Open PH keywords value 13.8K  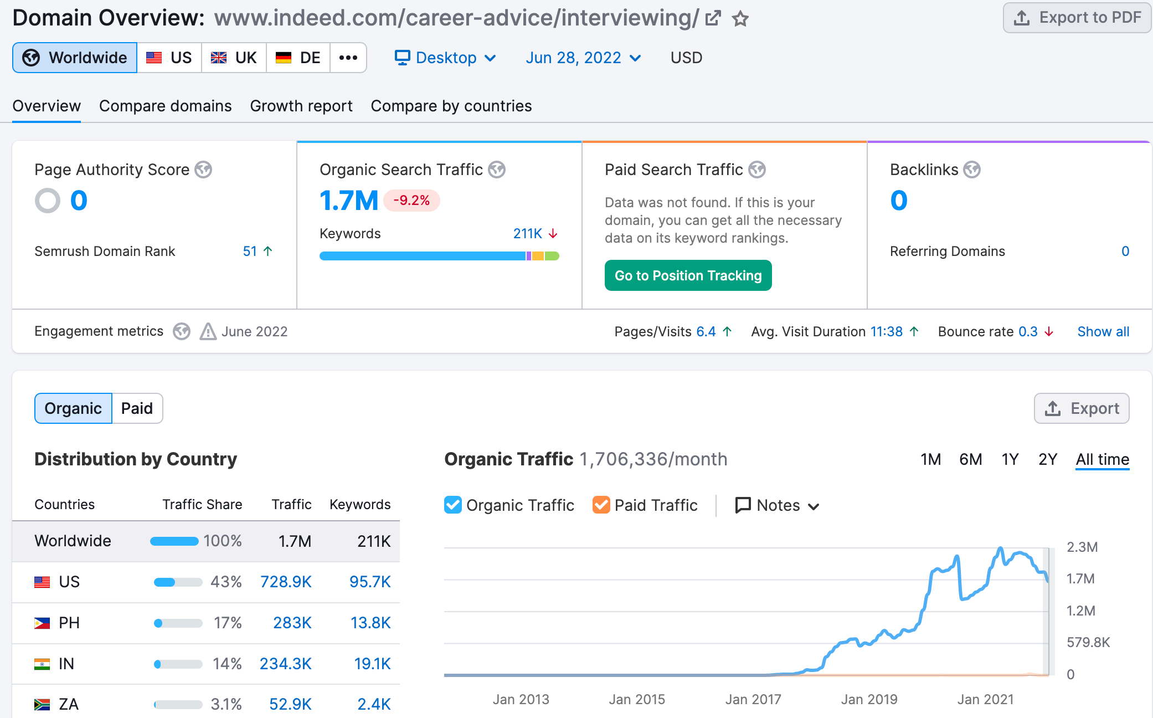(x=370, y=623)
